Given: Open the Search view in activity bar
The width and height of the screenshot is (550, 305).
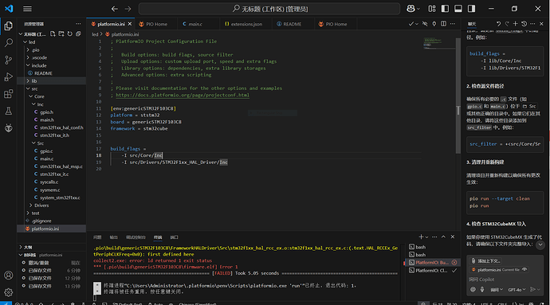Looking at the screenshot, I should coord(9,43).
